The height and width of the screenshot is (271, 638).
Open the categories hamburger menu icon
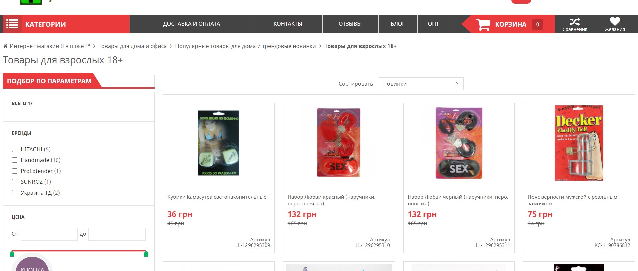tap(12, 24)
